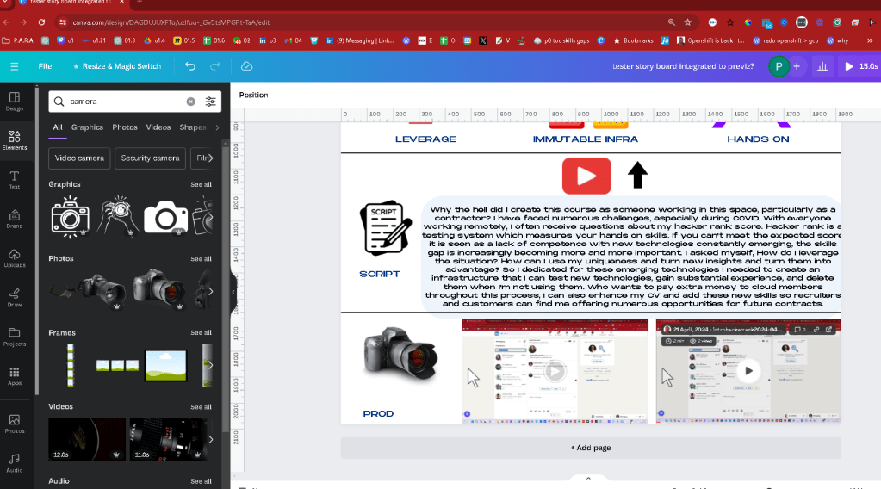881x489 pixels.
Task: Show more frame results with the arrow
Action: 211,365
